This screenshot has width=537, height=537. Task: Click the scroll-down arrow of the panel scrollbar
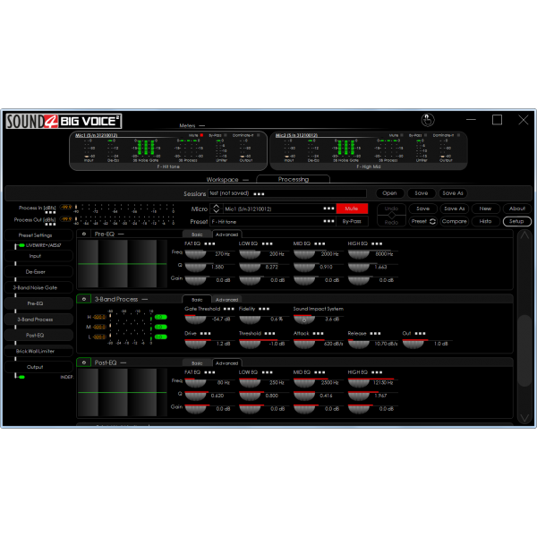[x=524, y=417]
